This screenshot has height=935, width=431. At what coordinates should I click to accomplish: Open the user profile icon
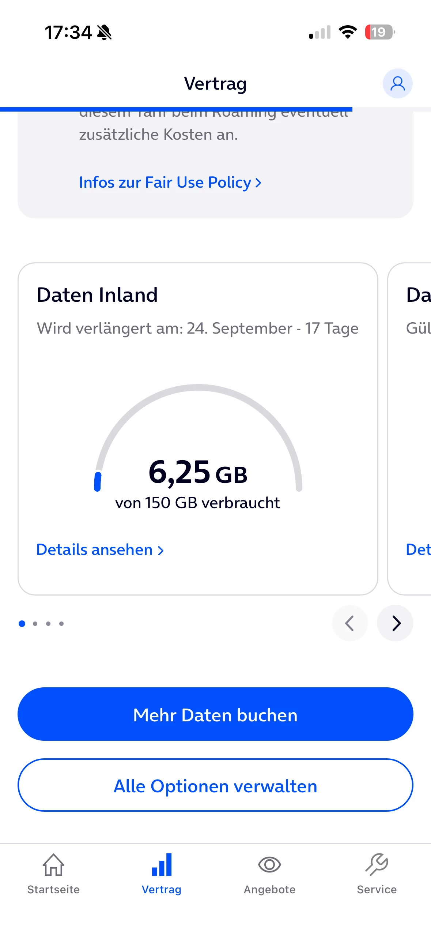click(x=397, y=83)
